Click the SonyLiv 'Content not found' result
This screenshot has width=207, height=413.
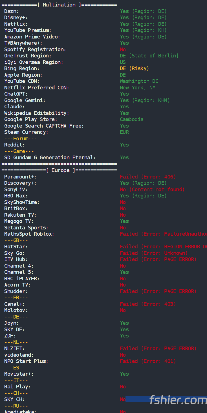[152, 190]
